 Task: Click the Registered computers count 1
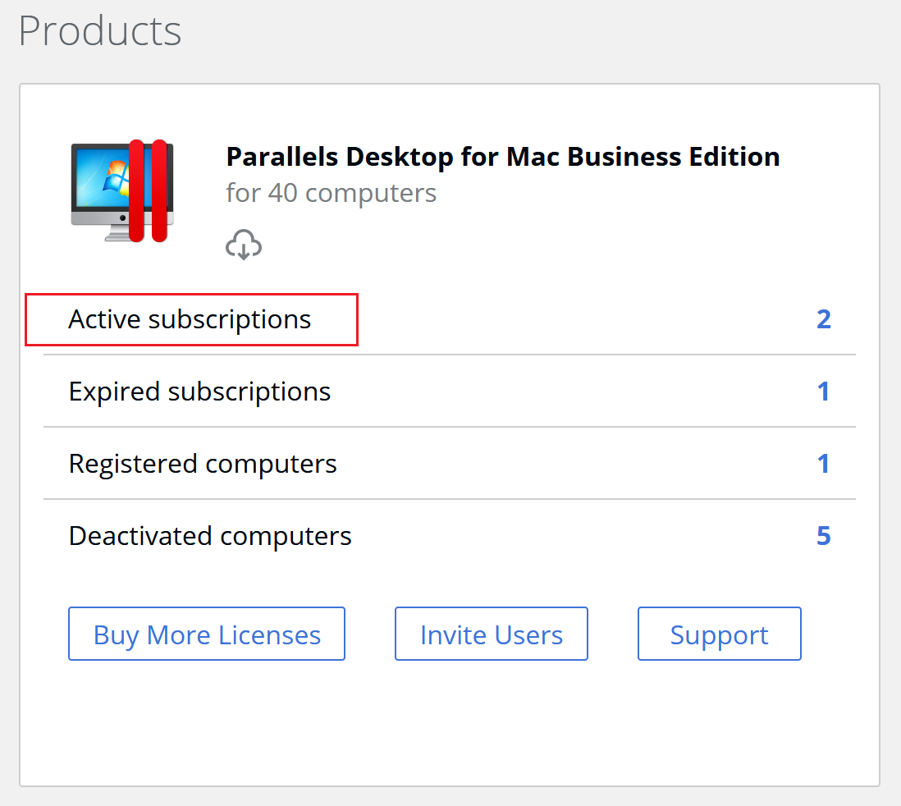tap(824, 464)
